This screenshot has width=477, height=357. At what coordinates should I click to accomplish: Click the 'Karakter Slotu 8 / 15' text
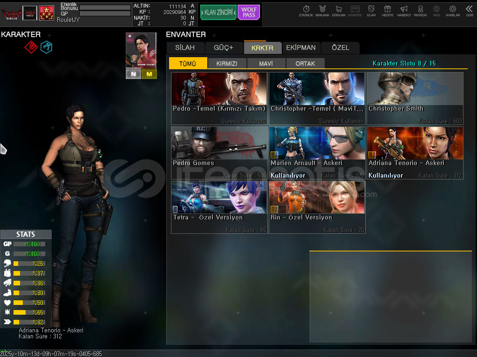coord(404,63)
